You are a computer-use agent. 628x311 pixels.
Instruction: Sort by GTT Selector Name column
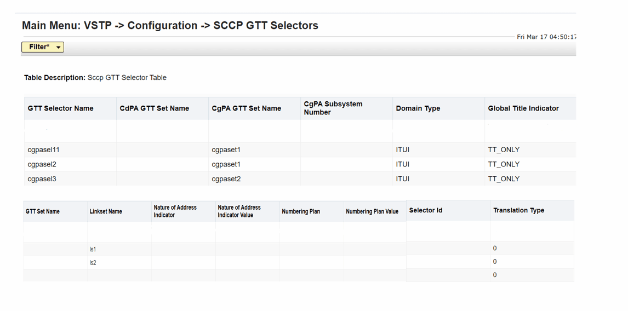point(60,108)
